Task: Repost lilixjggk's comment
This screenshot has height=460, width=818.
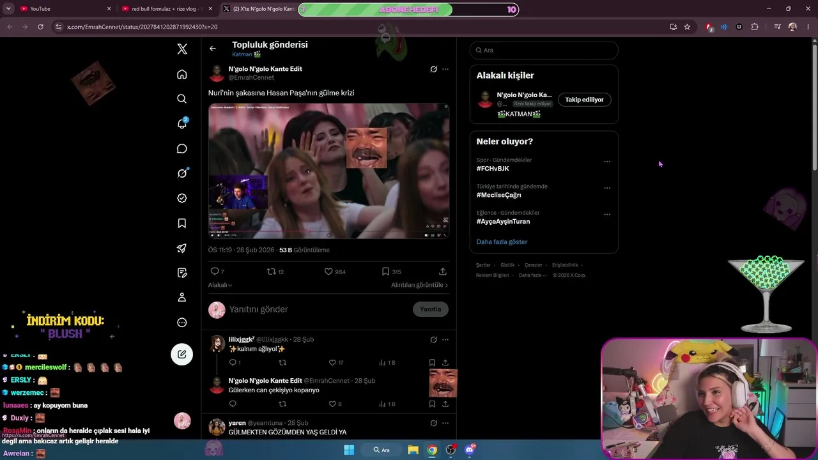Action: [x=282, y=363]
